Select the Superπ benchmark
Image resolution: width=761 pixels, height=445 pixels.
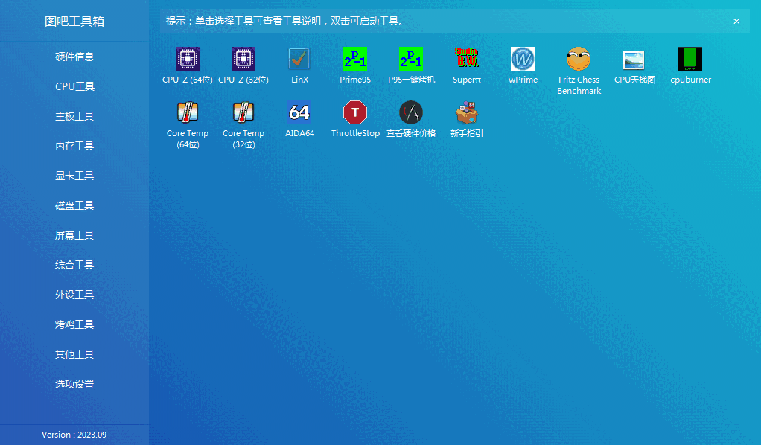pyautogui.click(x=467, y=65)
